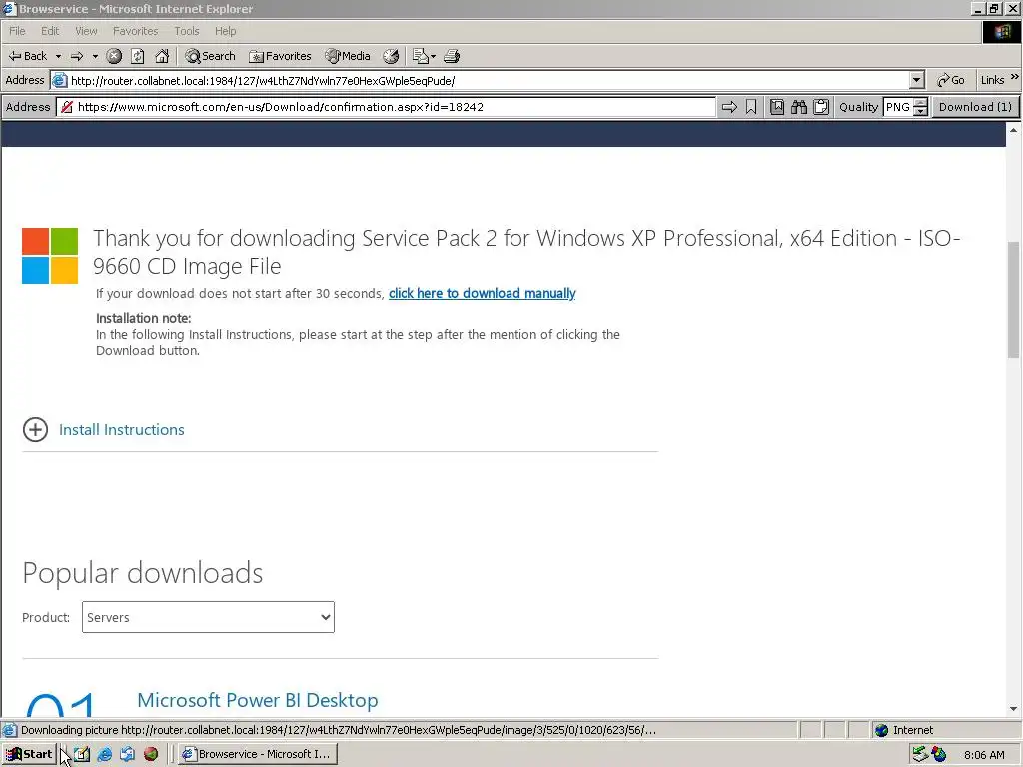Screen dimensions: 1023x767
Task: Click the colorful system tray icon beside the clock
Action: [939, 754]
